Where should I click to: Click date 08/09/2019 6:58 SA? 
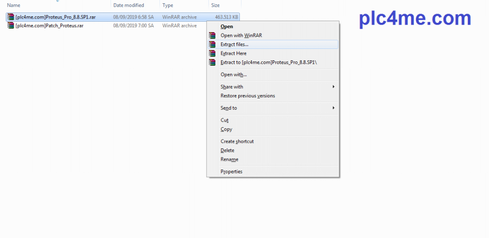point(133,17)
